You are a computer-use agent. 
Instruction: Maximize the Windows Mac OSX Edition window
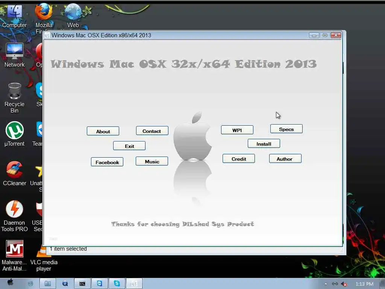tap(325, 35)
